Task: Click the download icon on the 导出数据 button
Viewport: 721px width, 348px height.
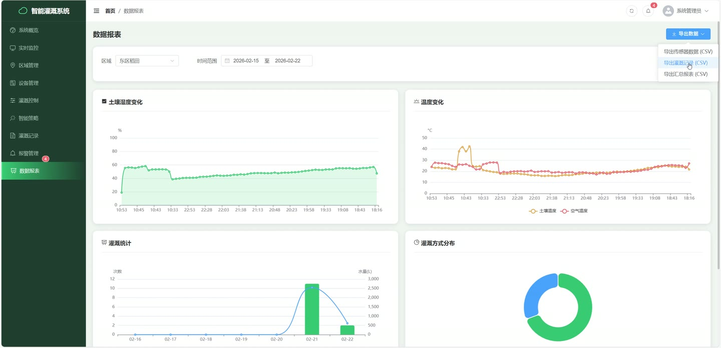Action: coord(674,34)
